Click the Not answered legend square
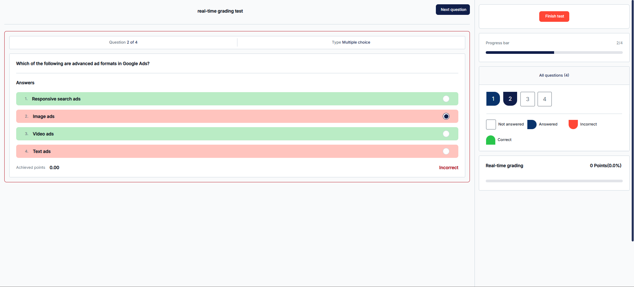 pyautogui.click(x=491, y=125)
